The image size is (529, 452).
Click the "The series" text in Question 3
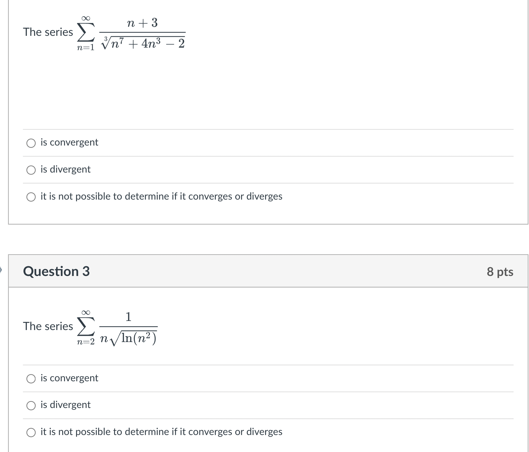point(47,326)
